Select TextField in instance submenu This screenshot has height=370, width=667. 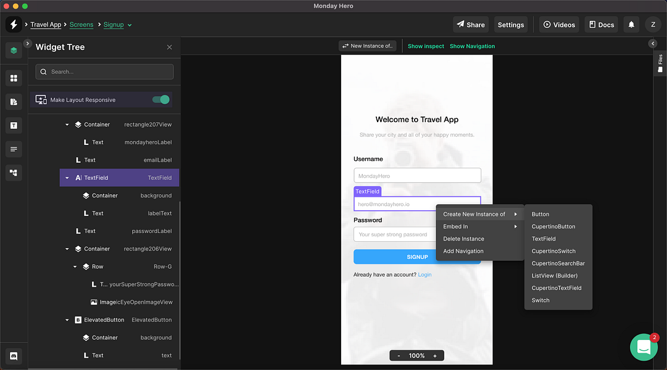558,239
